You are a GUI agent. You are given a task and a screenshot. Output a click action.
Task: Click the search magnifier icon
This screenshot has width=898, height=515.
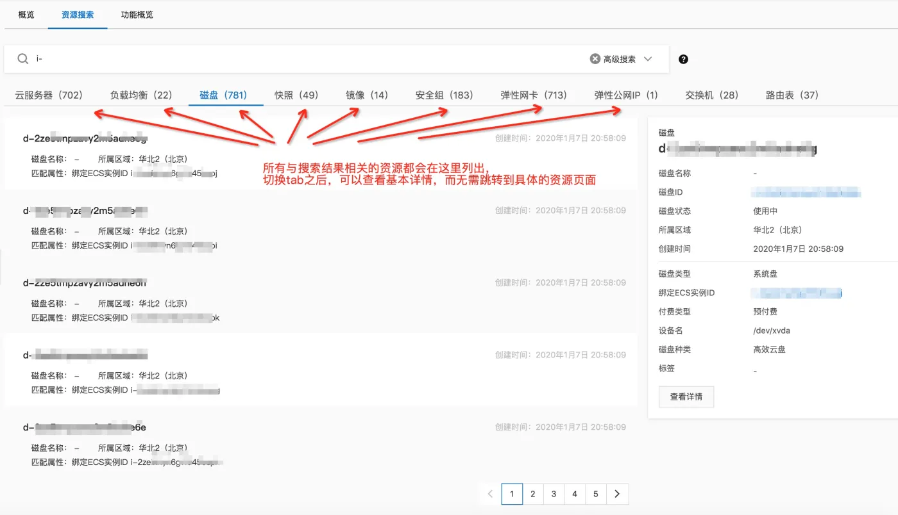tap(23, 59)
